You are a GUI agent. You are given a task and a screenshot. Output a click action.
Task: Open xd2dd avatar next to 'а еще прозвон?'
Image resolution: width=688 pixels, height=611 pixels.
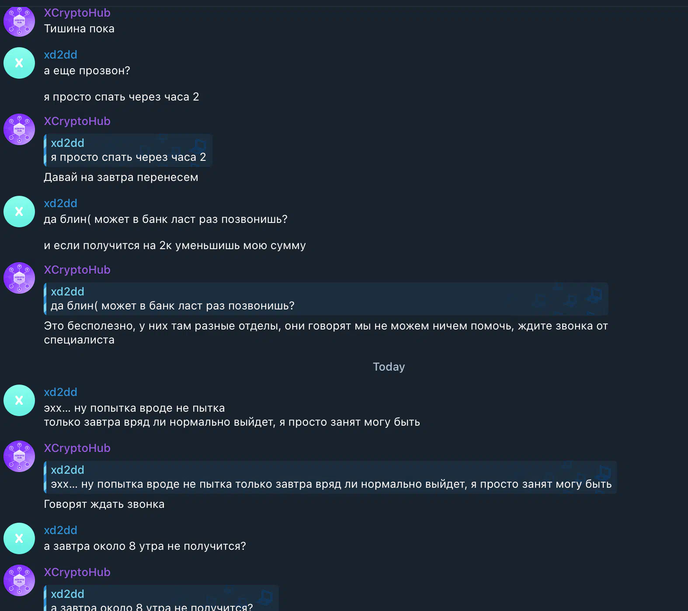(19, 63)
